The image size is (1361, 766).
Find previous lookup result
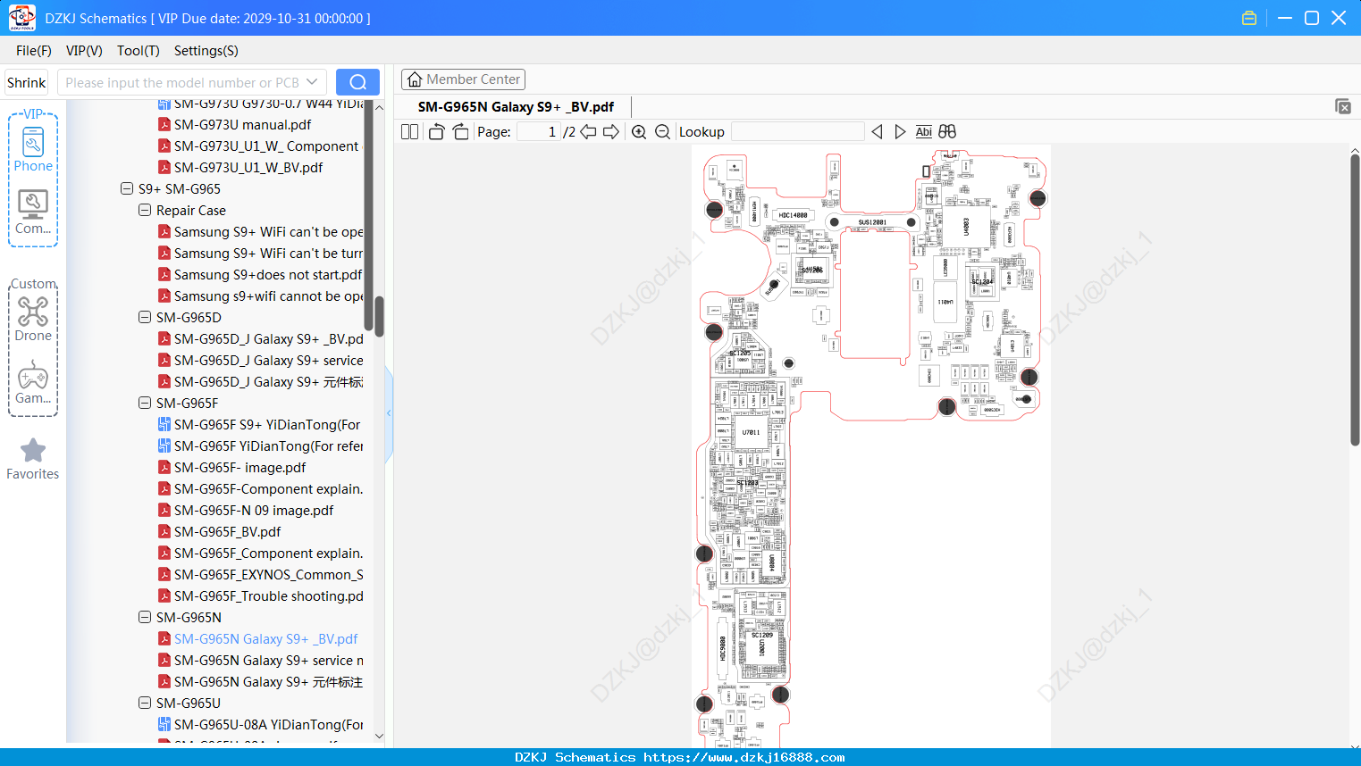877,132
